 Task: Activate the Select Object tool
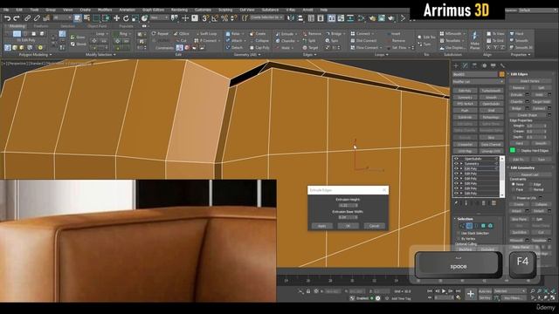[x=78, y=17]
